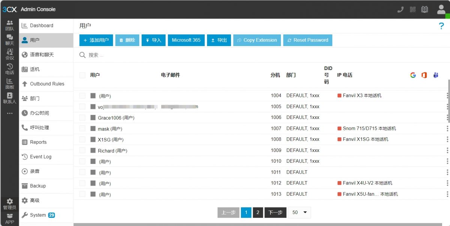
Task: Open the blue help question mark icon
Action: 441,26
